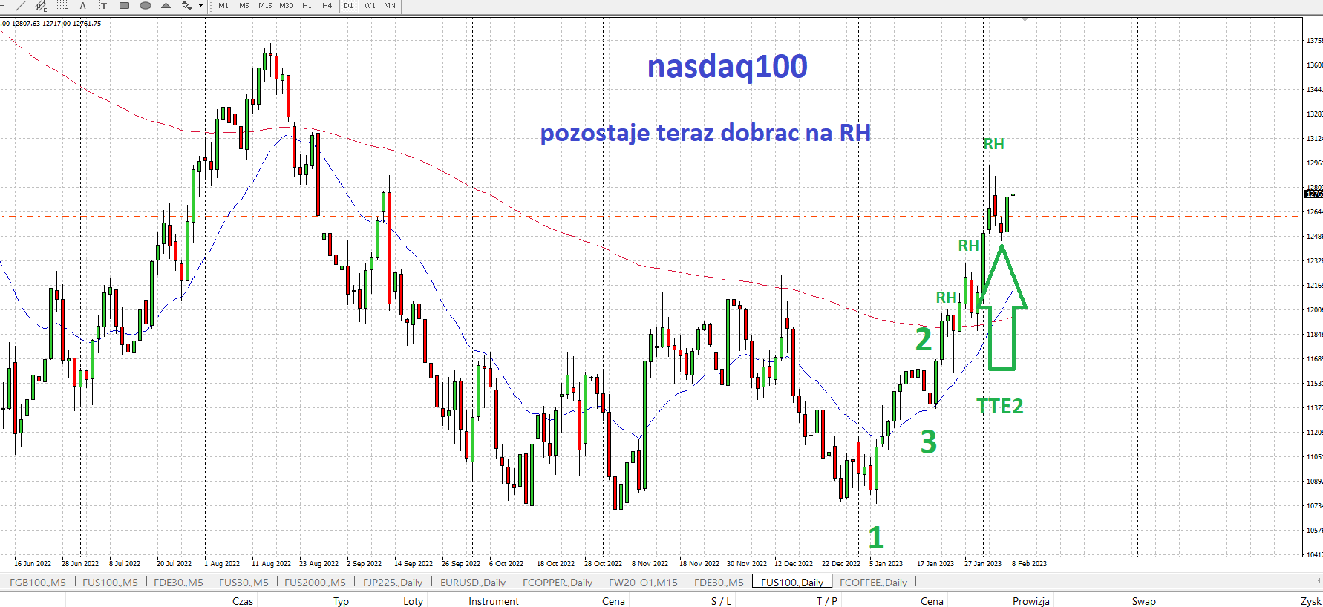Click the 8 Feb 2023 date label

click(1029, 563)
